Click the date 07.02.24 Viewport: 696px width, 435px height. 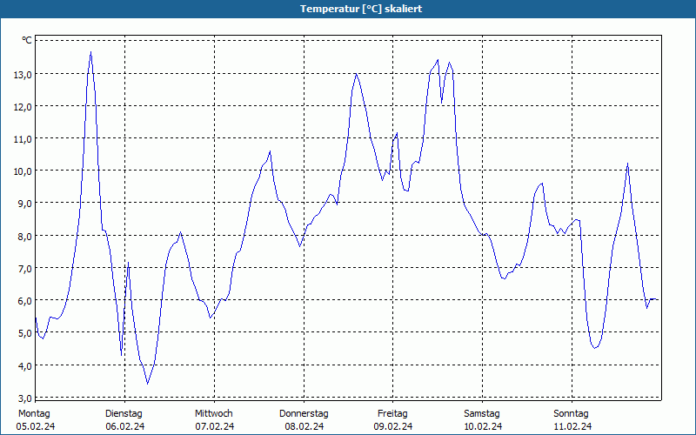[215, 426]
